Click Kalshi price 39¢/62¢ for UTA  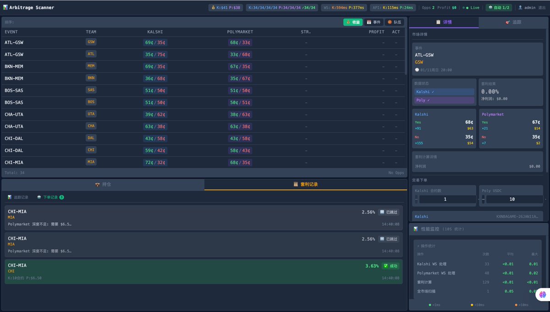coord(155,115)
